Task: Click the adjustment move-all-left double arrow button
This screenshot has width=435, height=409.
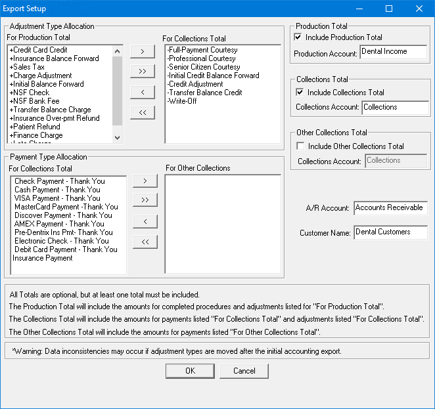Action: 143,113
